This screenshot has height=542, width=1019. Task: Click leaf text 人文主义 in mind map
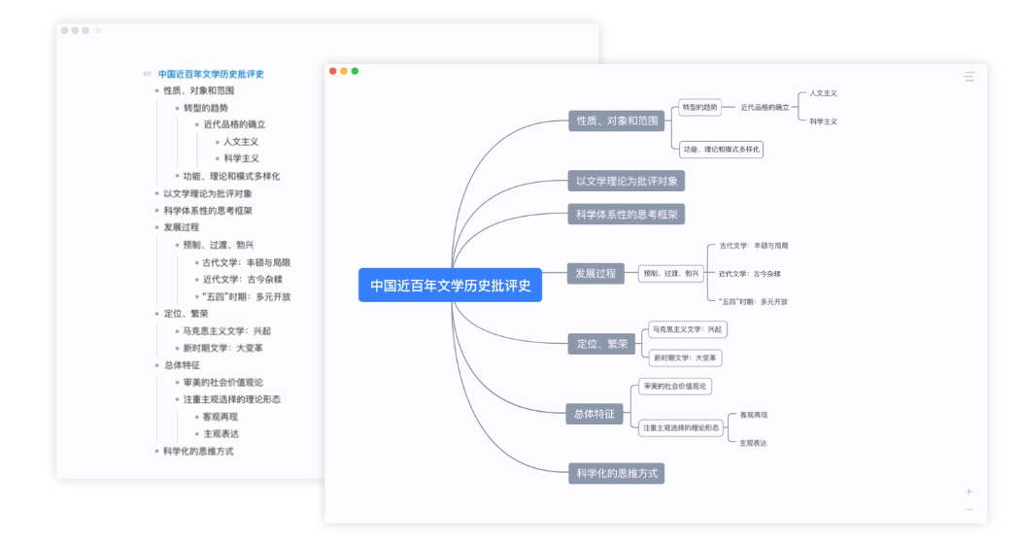pyautogui.click(x=823, y=93)
